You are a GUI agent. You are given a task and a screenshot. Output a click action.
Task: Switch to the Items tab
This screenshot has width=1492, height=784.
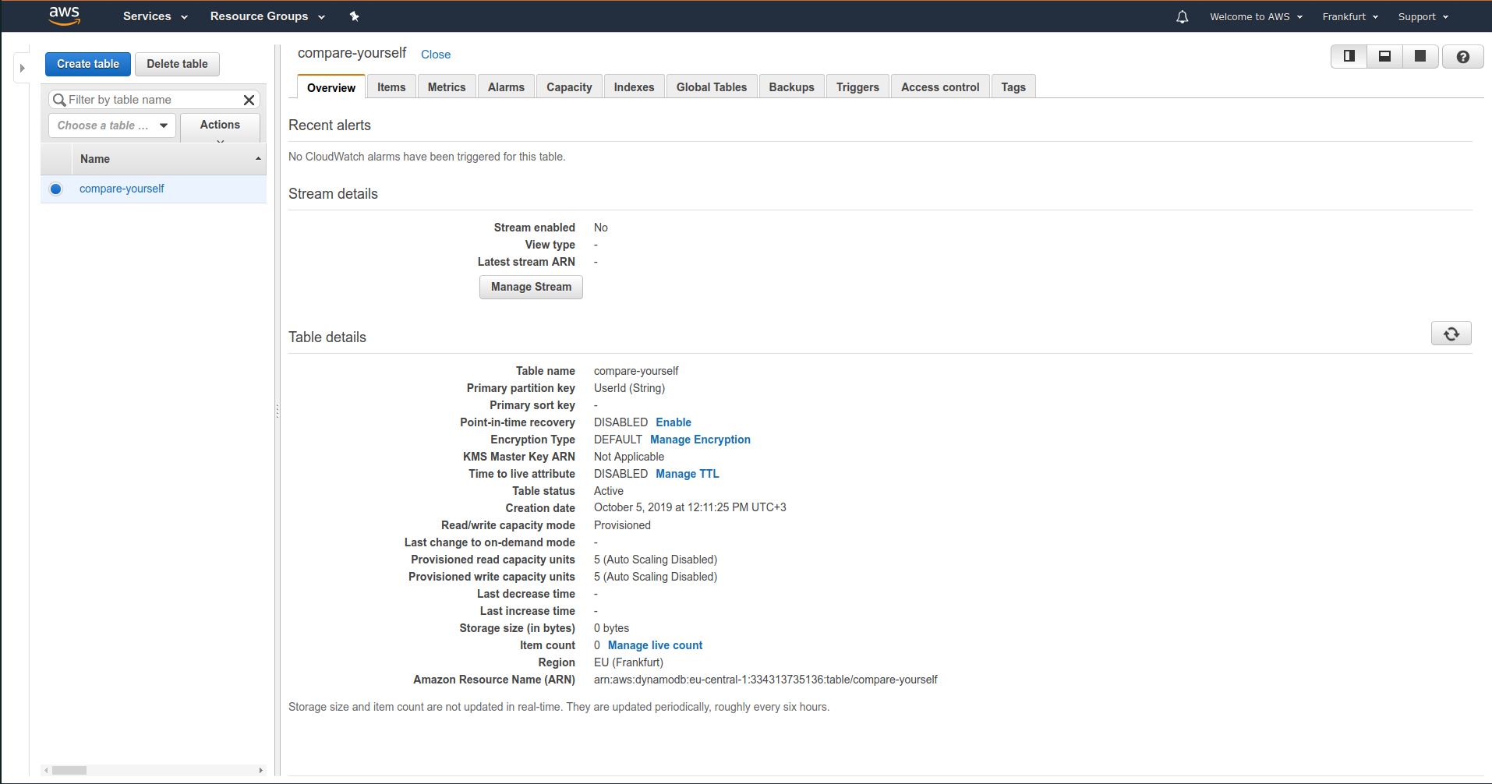pyautogui.click(x=391, y=87)
